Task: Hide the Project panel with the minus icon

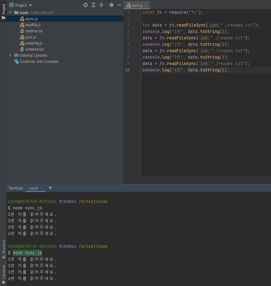Action: [x=119, y=5]
